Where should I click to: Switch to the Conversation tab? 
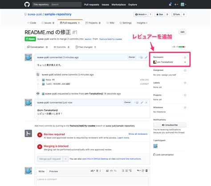pyautogui.click(x=37, y=47)
